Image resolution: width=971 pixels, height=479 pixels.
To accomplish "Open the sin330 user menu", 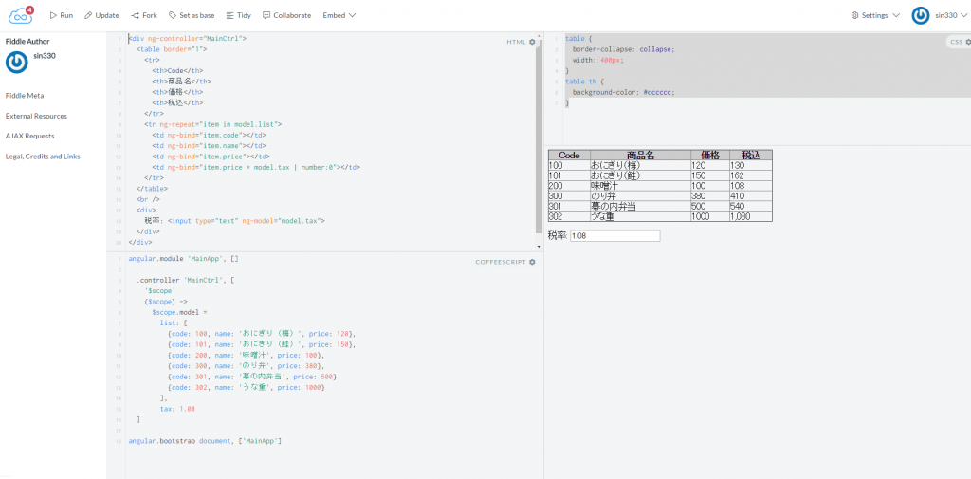I will [949, 15].
